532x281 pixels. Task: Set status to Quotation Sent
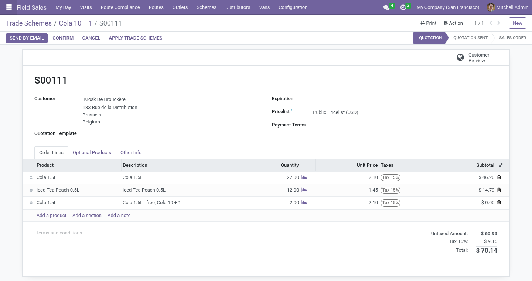pyautogui.click(x=470, y=38)
